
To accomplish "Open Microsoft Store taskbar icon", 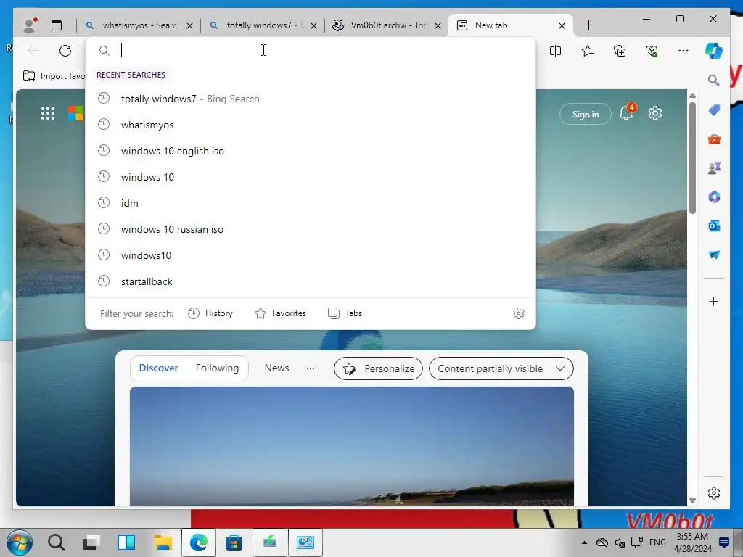I will tap(234, 542).
